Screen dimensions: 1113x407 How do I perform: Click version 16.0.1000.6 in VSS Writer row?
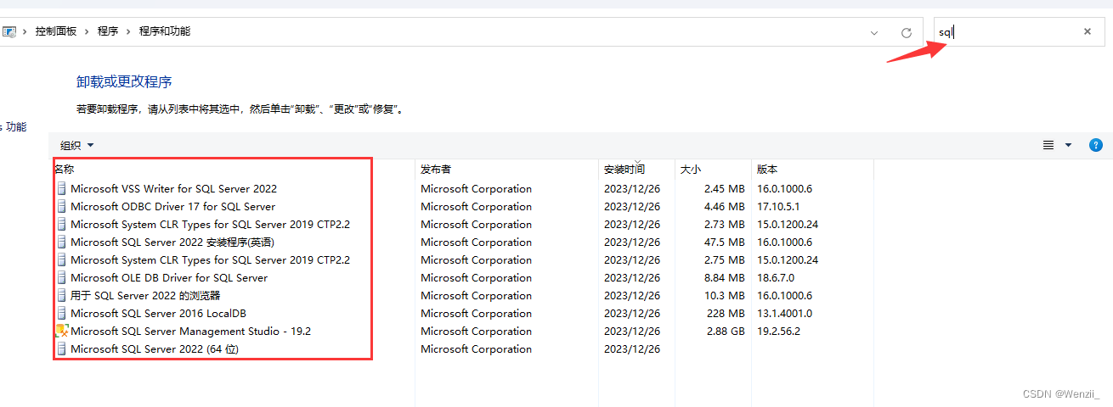point(784,189)
